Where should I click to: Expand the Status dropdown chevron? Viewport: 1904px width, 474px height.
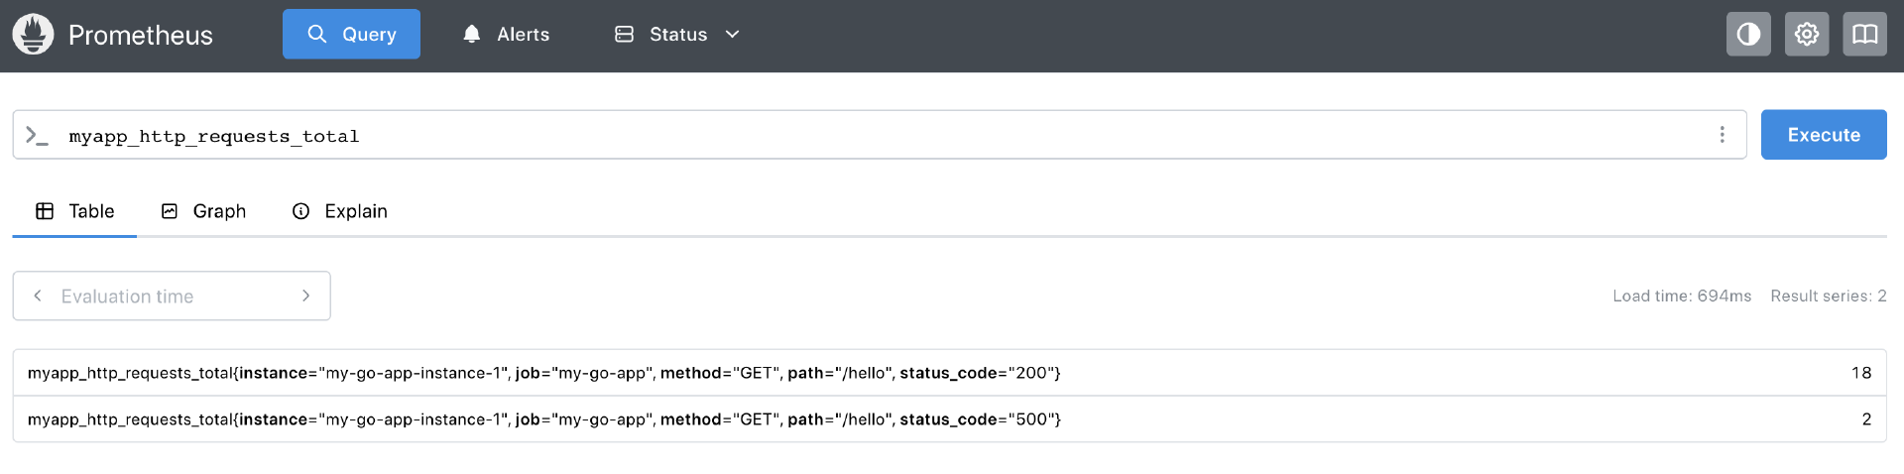tap(733, 35)
